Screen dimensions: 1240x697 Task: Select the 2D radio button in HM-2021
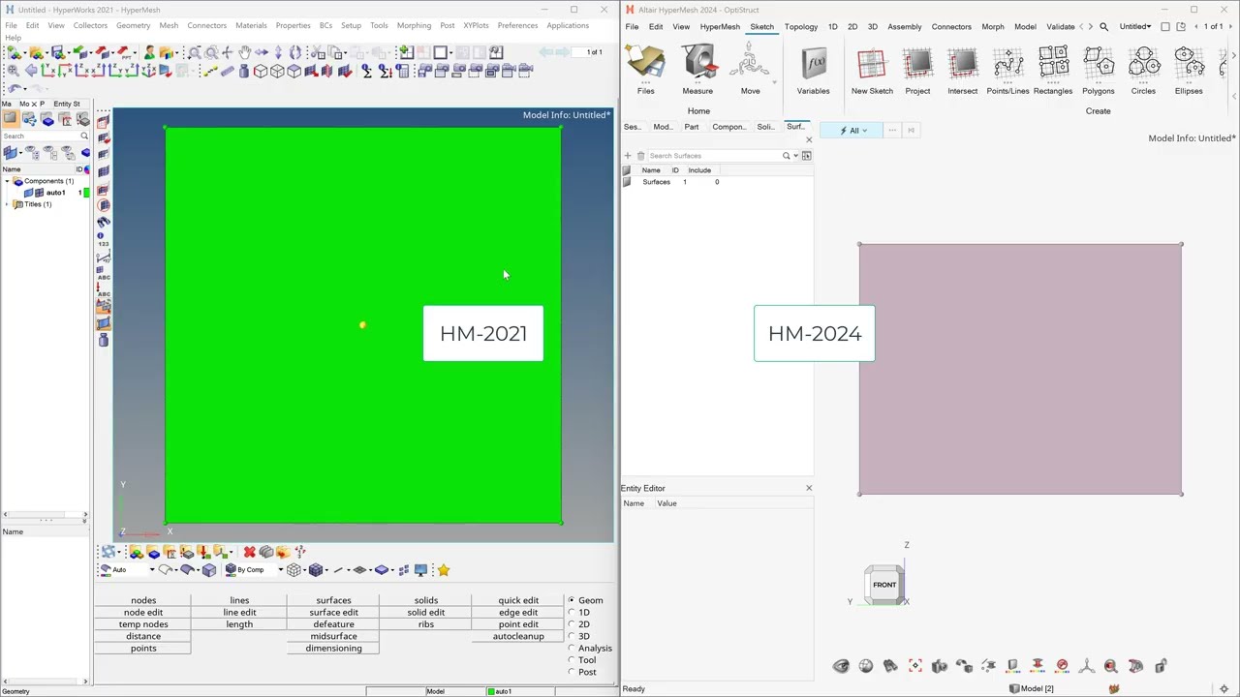[x=572, y=624]
